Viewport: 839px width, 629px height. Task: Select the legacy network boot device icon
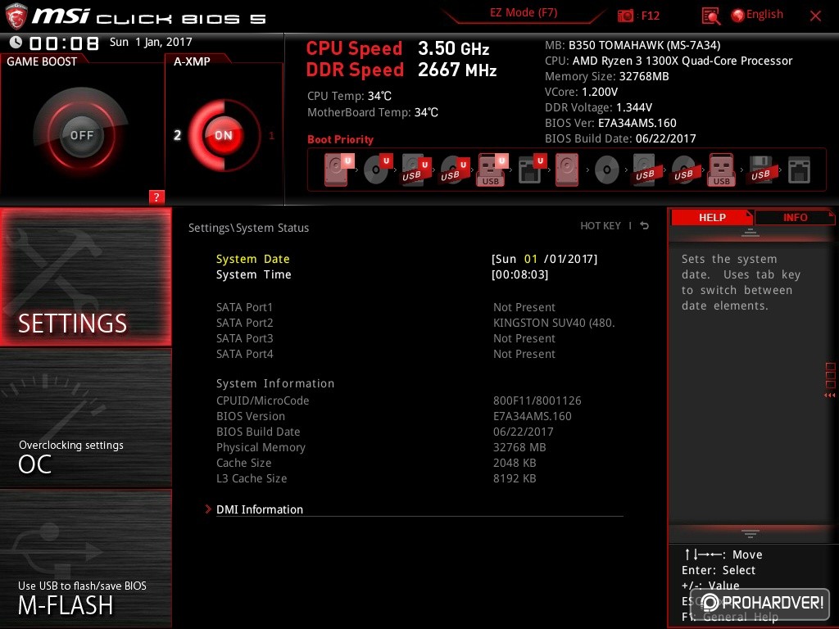tap(799, 170)
